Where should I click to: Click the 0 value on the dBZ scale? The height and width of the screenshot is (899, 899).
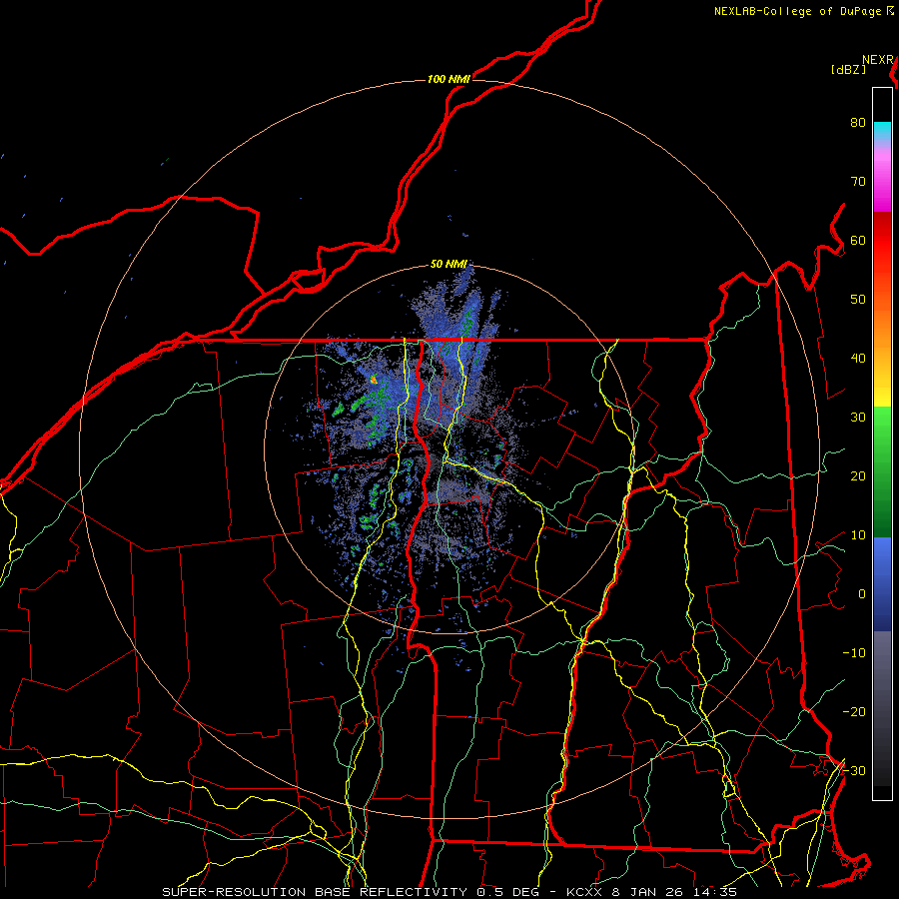coord(862,594)
